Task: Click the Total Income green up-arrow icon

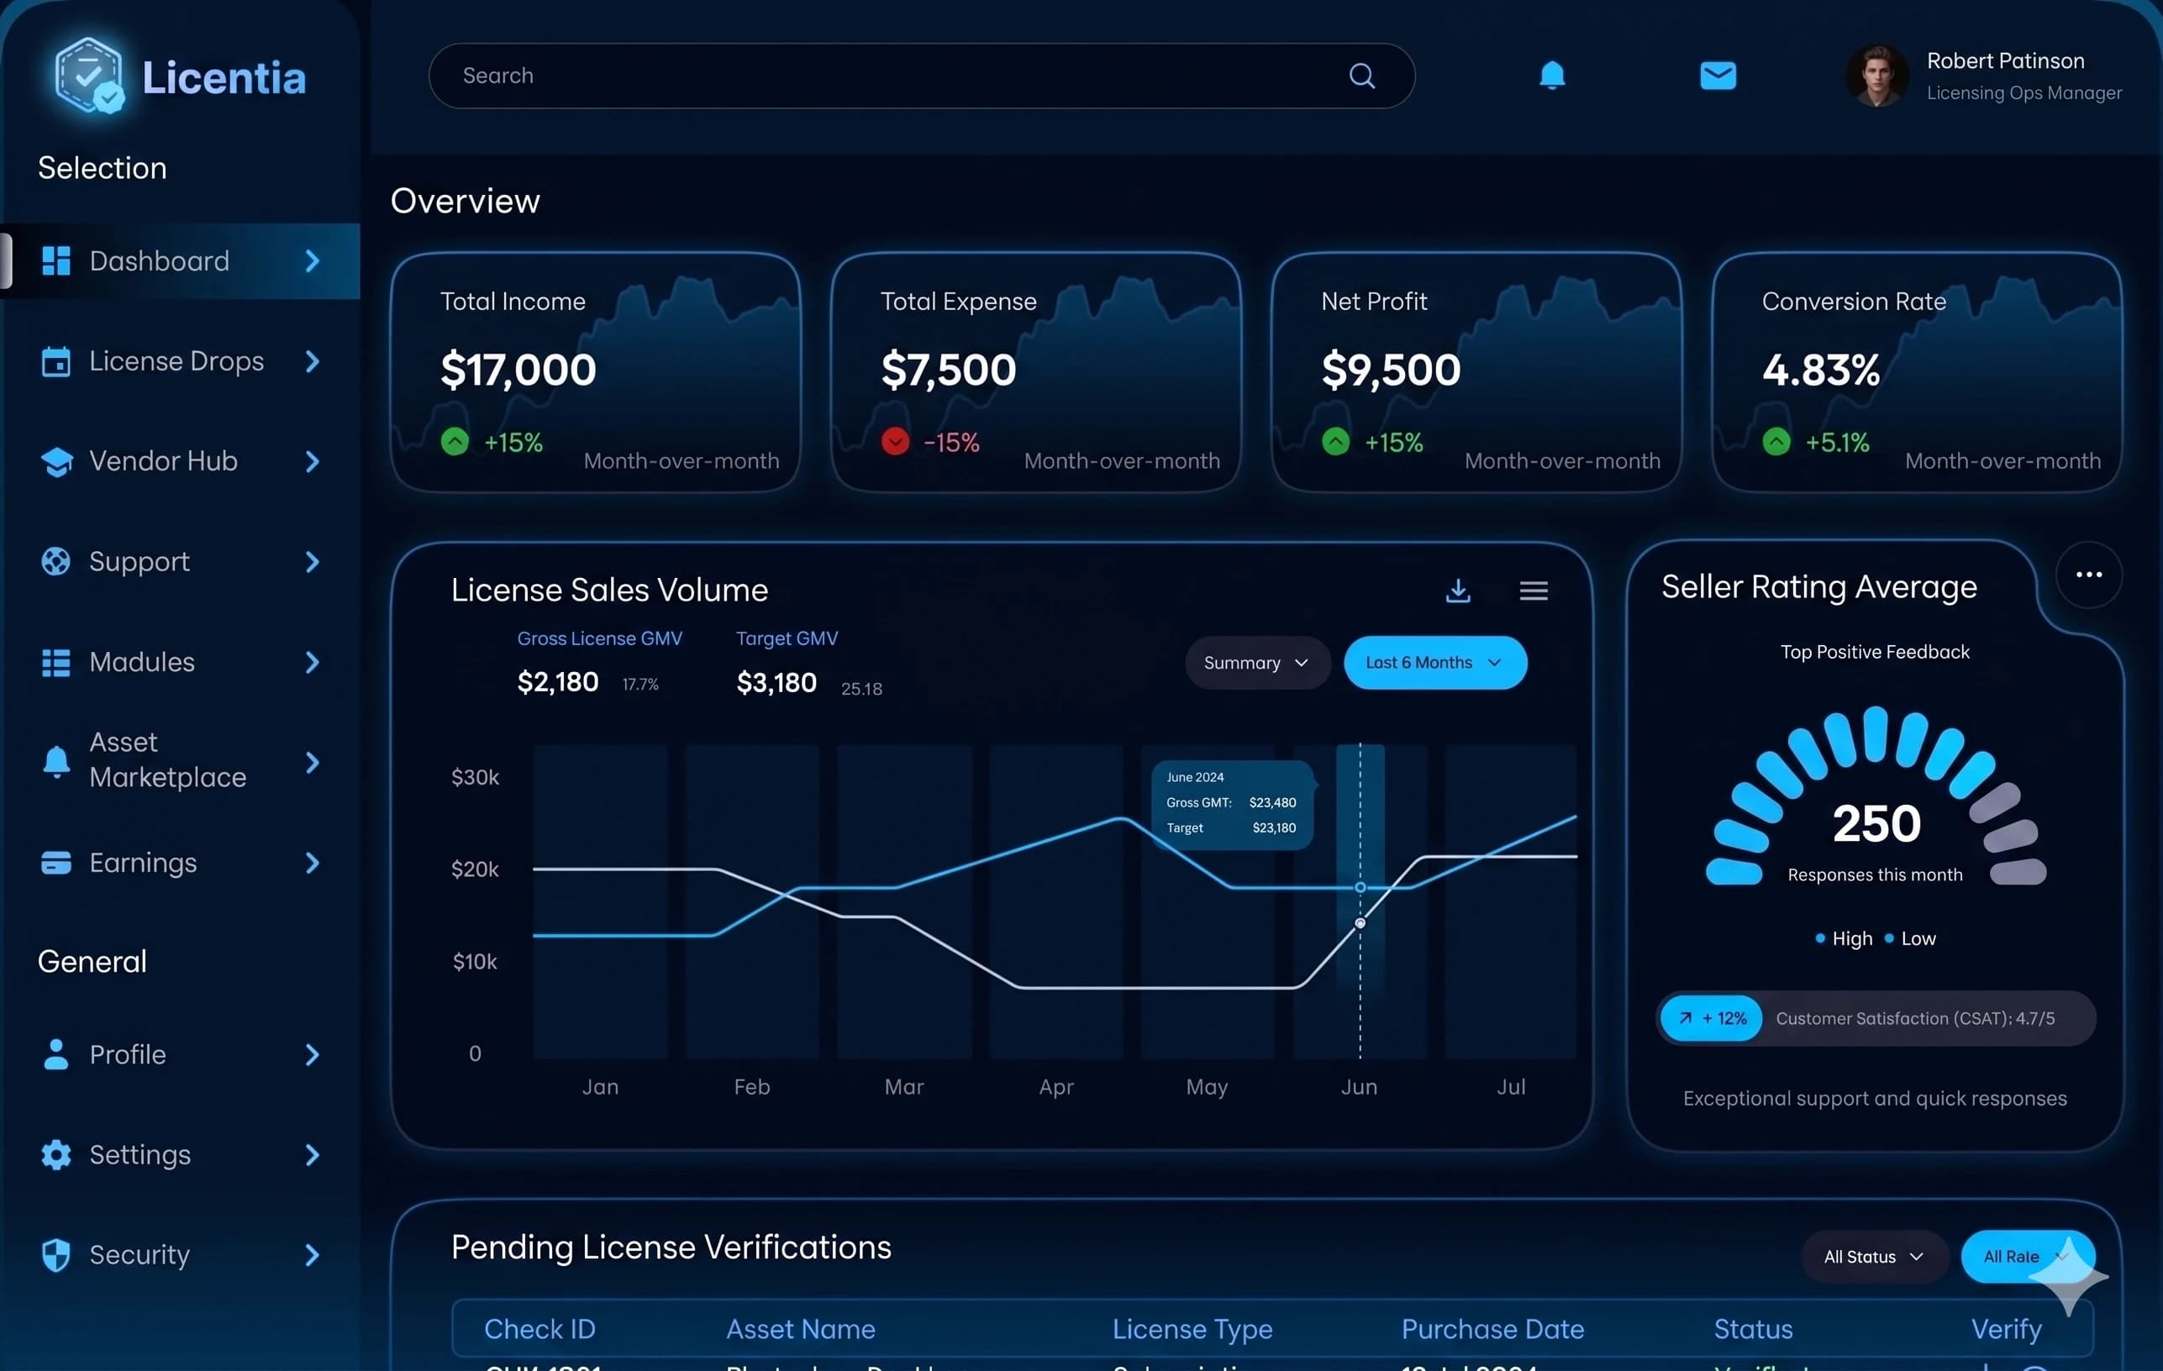Action: click(x=455, y=442)
